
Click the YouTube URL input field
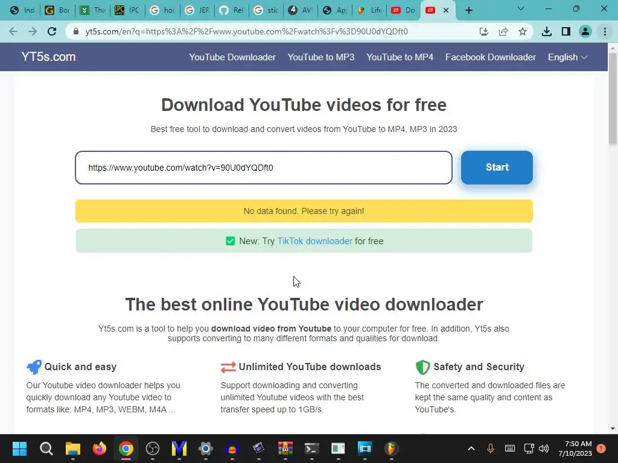click(x=263, y=168)
